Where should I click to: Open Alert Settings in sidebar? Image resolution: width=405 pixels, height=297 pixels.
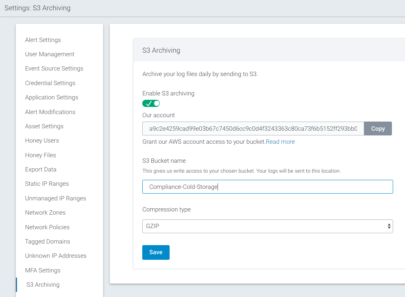pos(43,40)
